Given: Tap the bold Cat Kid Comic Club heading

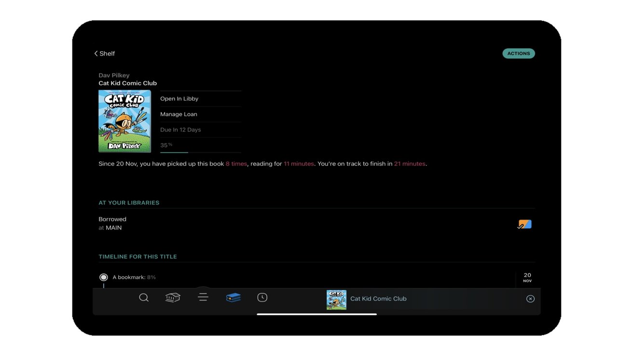Looking at the screenshot, I should 127,83.
